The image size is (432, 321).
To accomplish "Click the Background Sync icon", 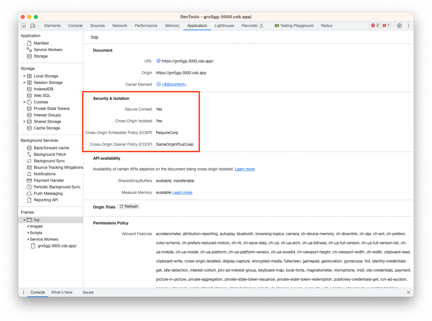I will pyautogui.click(x=29, y=161).
